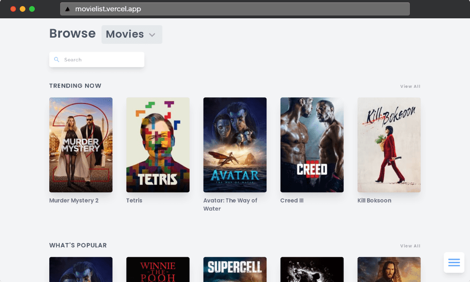Click the magnifying glass search icon
Screen dimensions: 470x282
point(57,60)
